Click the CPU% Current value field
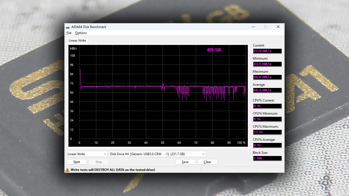 pos(267,106)
